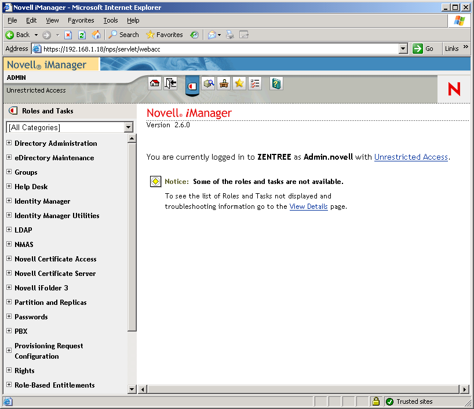Open the Tools menu
Screen dimensions: 474x409
click(x=110, y=20)
